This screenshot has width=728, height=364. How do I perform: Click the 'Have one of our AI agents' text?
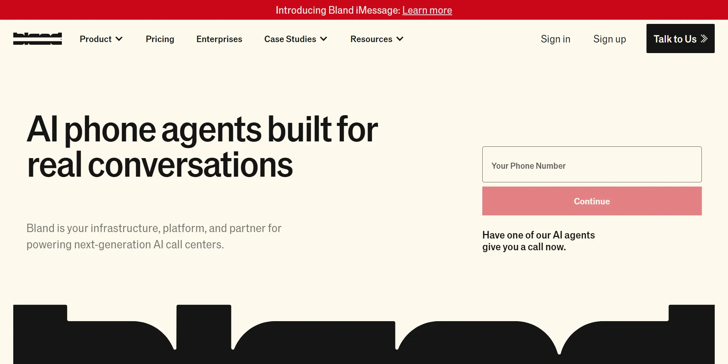click(x=538, y=241)
